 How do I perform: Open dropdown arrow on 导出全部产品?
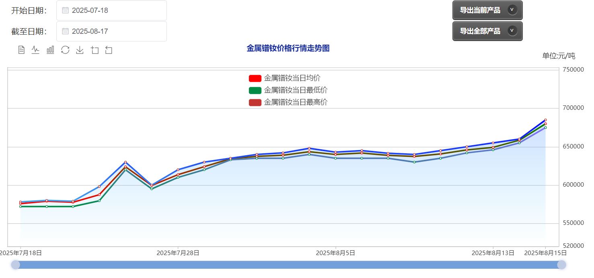(512, 31)
